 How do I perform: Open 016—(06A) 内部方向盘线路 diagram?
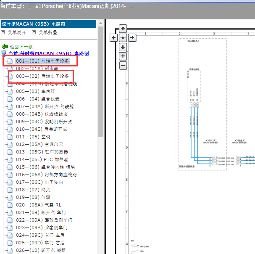coord(46,175)
